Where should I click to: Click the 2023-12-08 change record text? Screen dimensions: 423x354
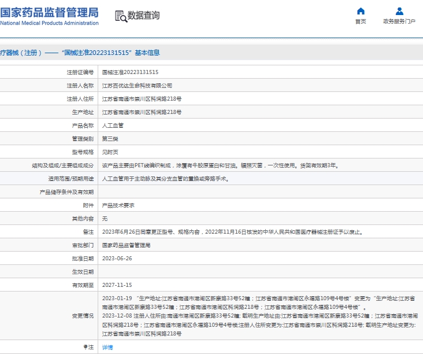260,325
